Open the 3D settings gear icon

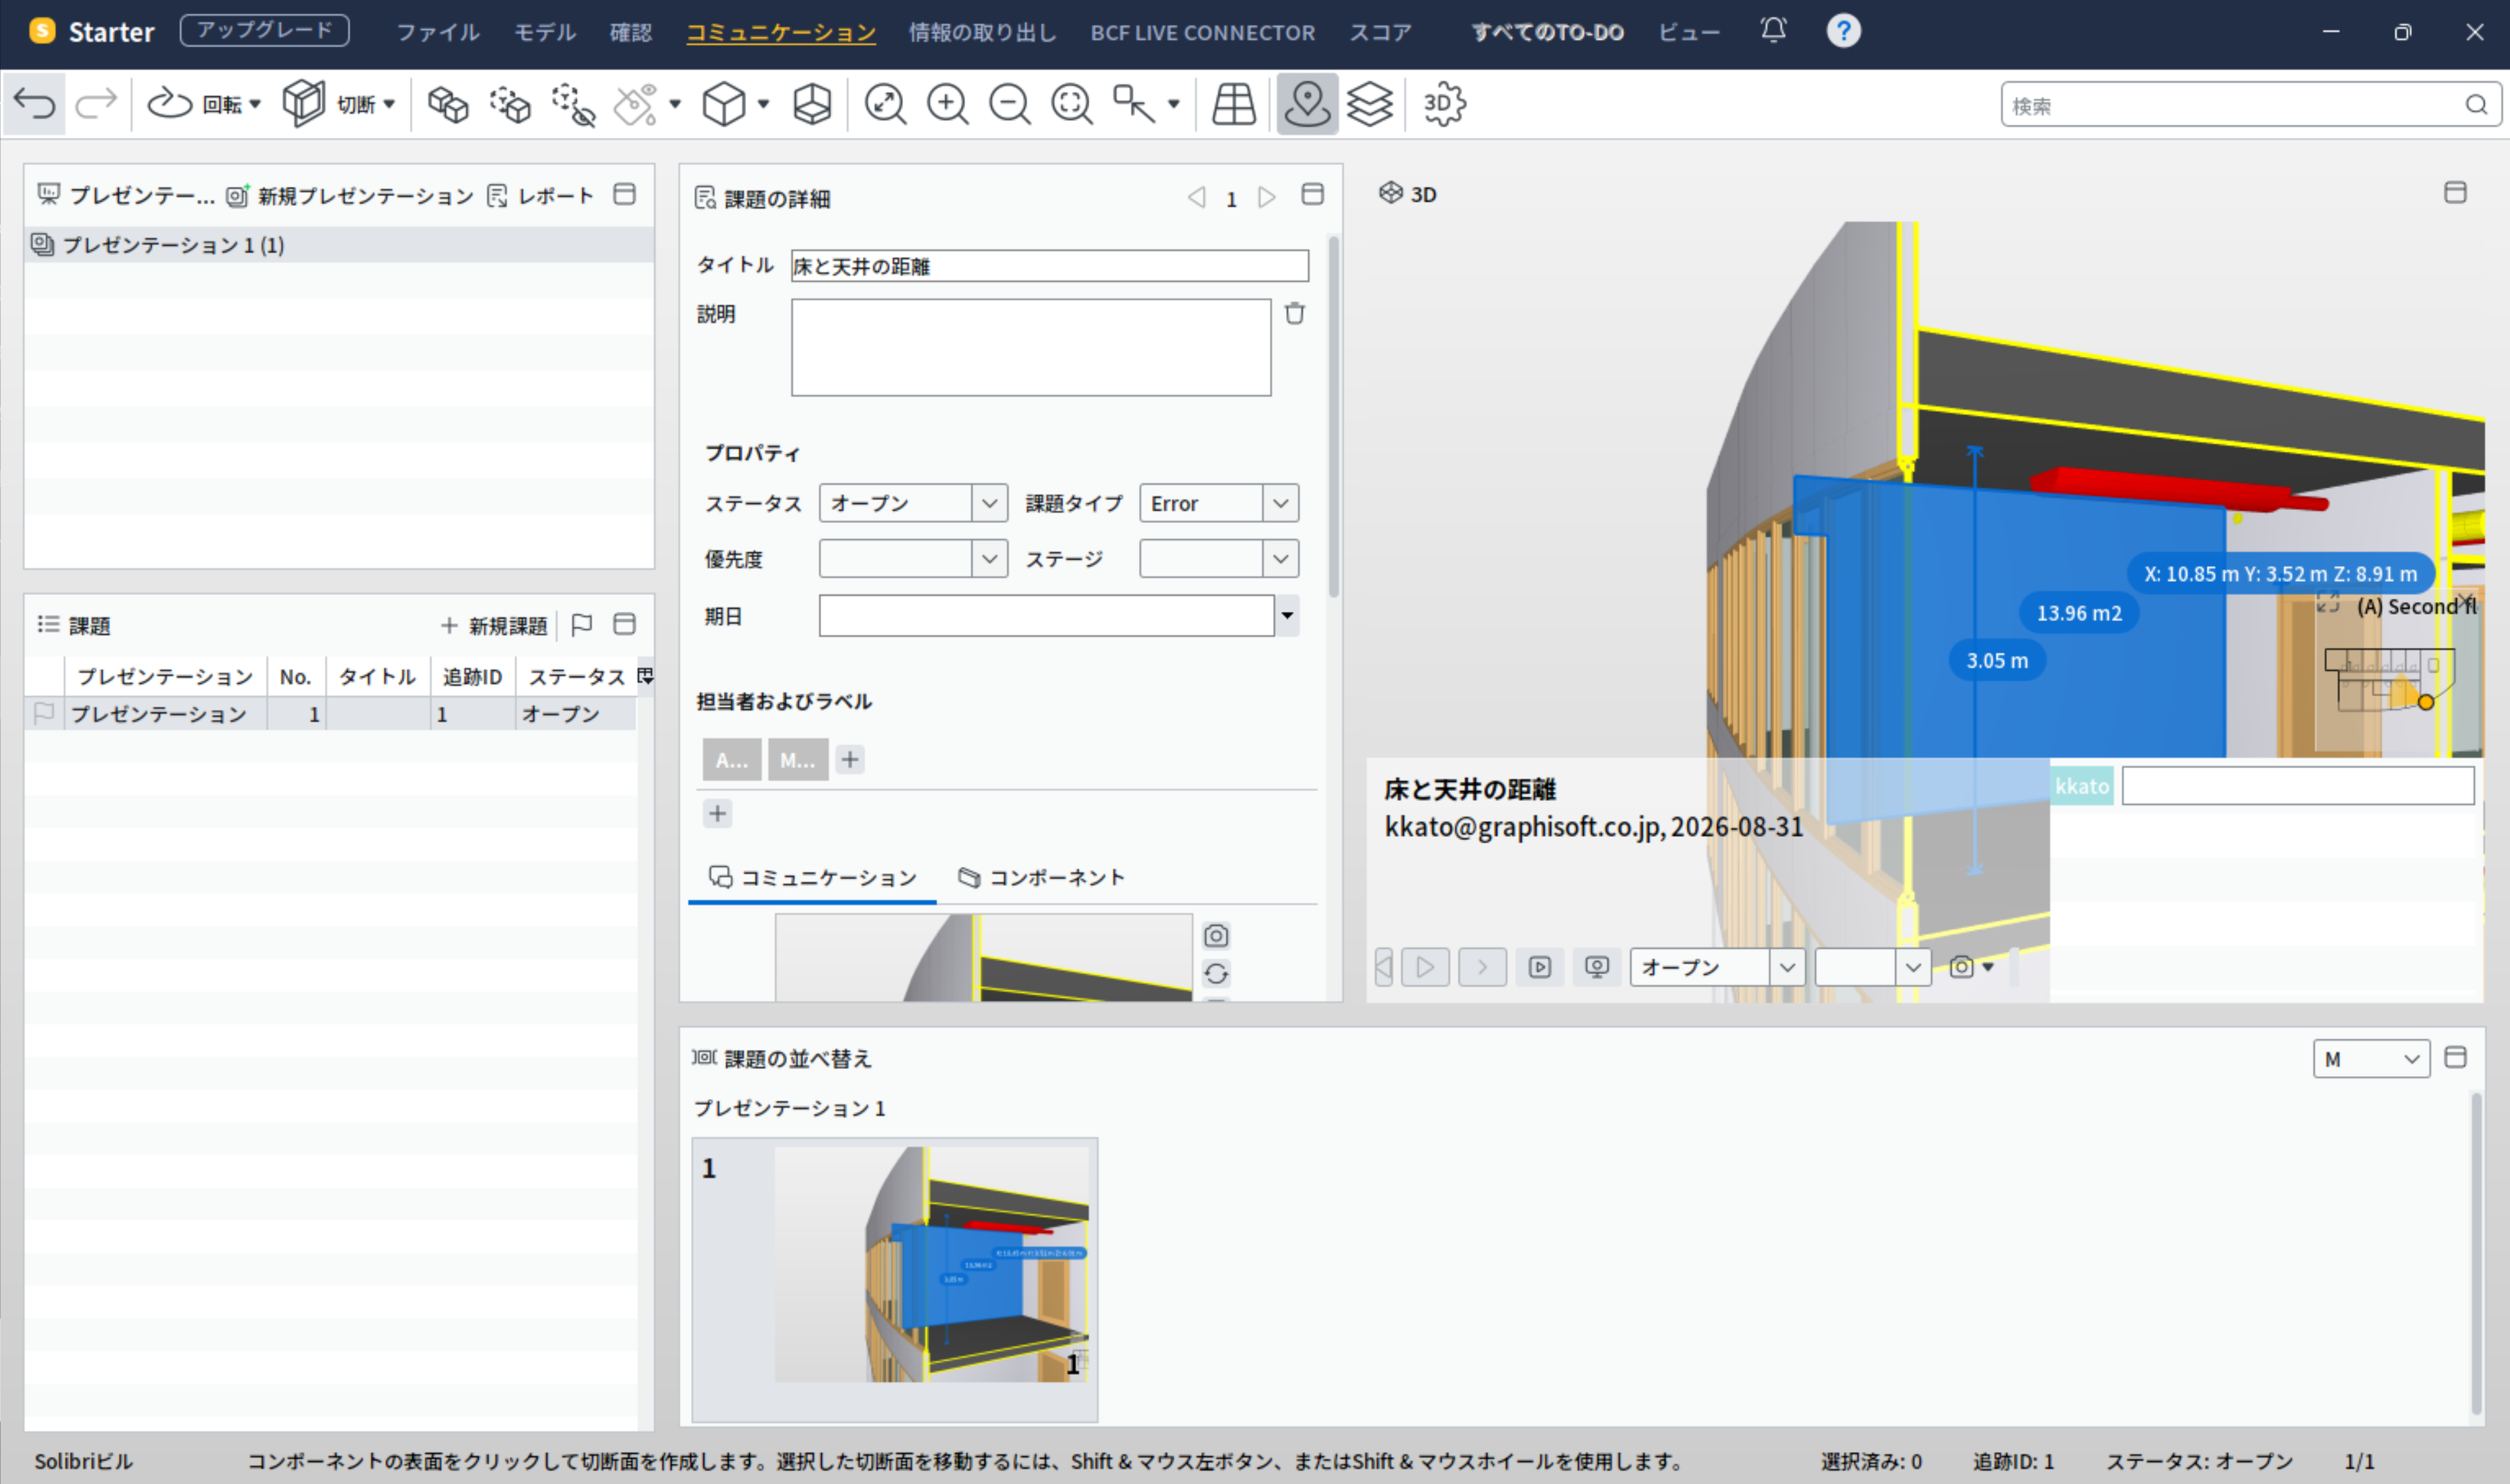pyautogui.click(x=1444, y=104)
